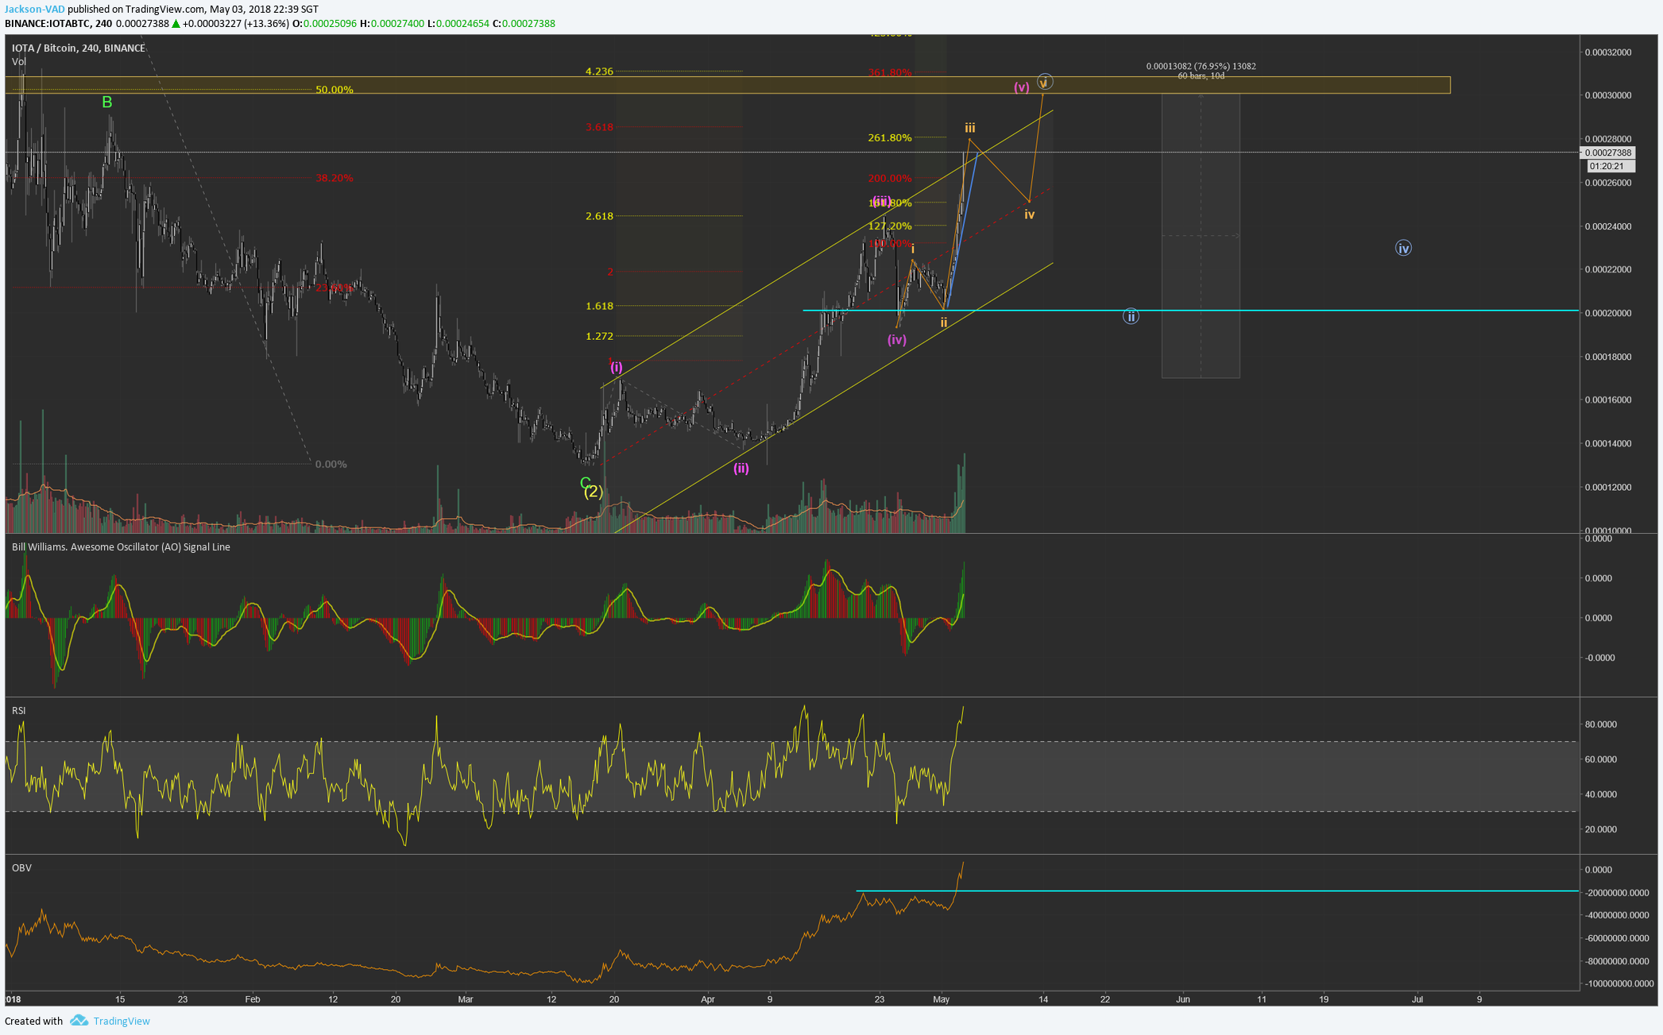Viewport: 1663px width, 1035px height.
Task: Click the 50.00% retracement label
Action: tap(334, 90)
